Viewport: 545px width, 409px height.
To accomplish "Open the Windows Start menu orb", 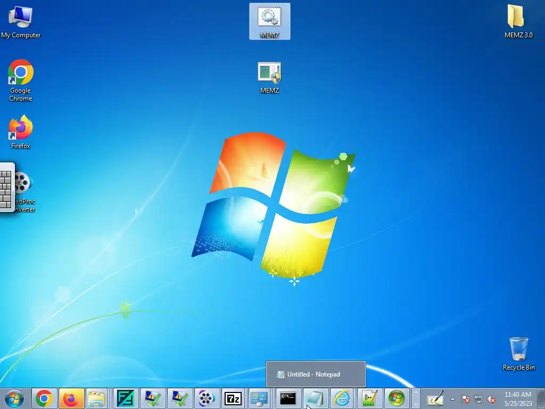I will 14,398.
